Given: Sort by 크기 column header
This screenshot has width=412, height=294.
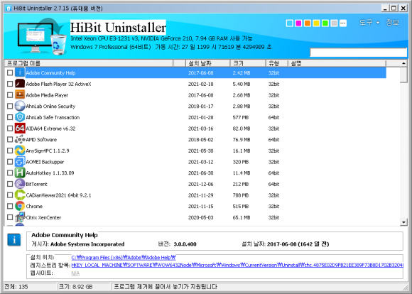Looking at the screenshot, I should 248,63.
